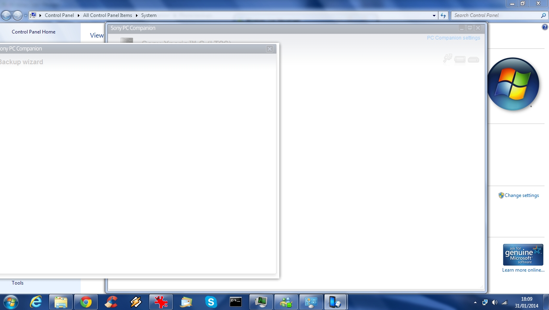Maximize the Sony PC Companion main window

tap(470, 28)
